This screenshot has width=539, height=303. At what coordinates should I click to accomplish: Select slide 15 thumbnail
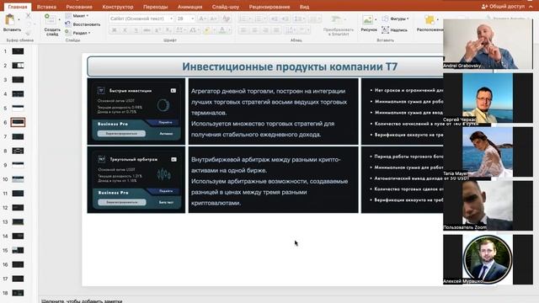tap(18, 250)
